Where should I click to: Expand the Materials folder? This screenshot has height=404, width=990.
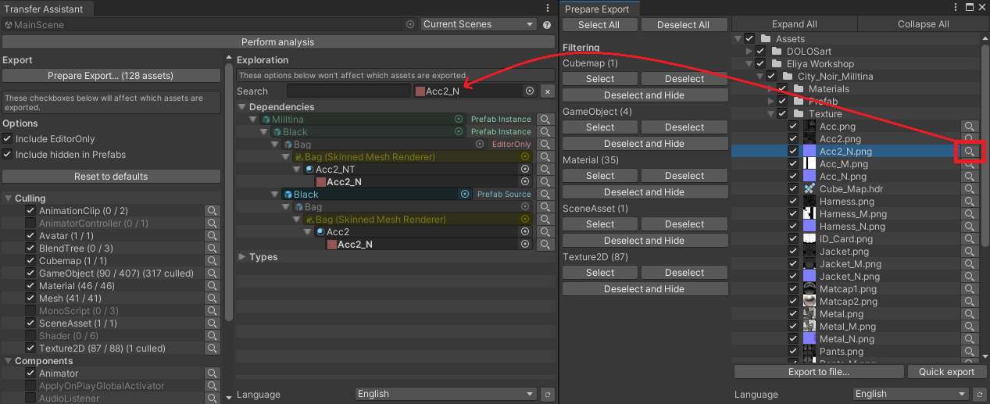pyautogui.click(x=771, y=88)
